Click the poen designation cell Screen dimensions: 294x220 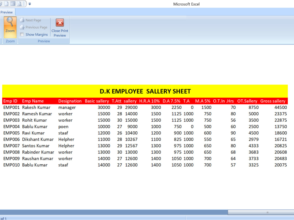click(63, 127)
